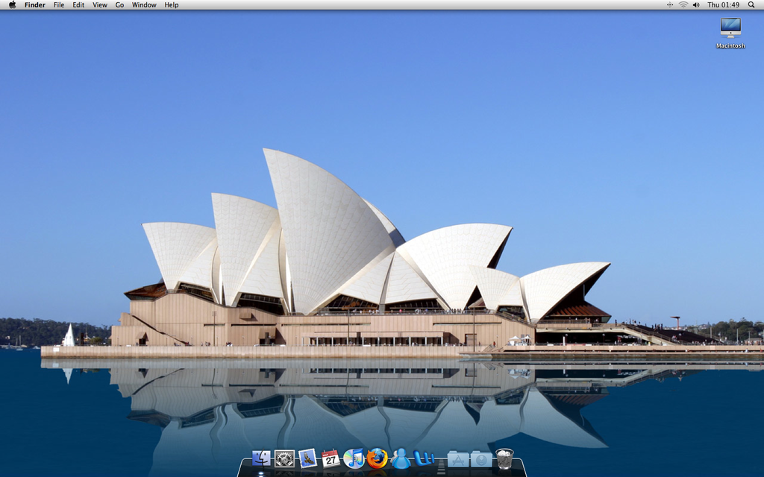The width and height of the screenshot is (764, 477).
Task: Open the Help menu
Action: pyautogui.click(x=172, y=5)
